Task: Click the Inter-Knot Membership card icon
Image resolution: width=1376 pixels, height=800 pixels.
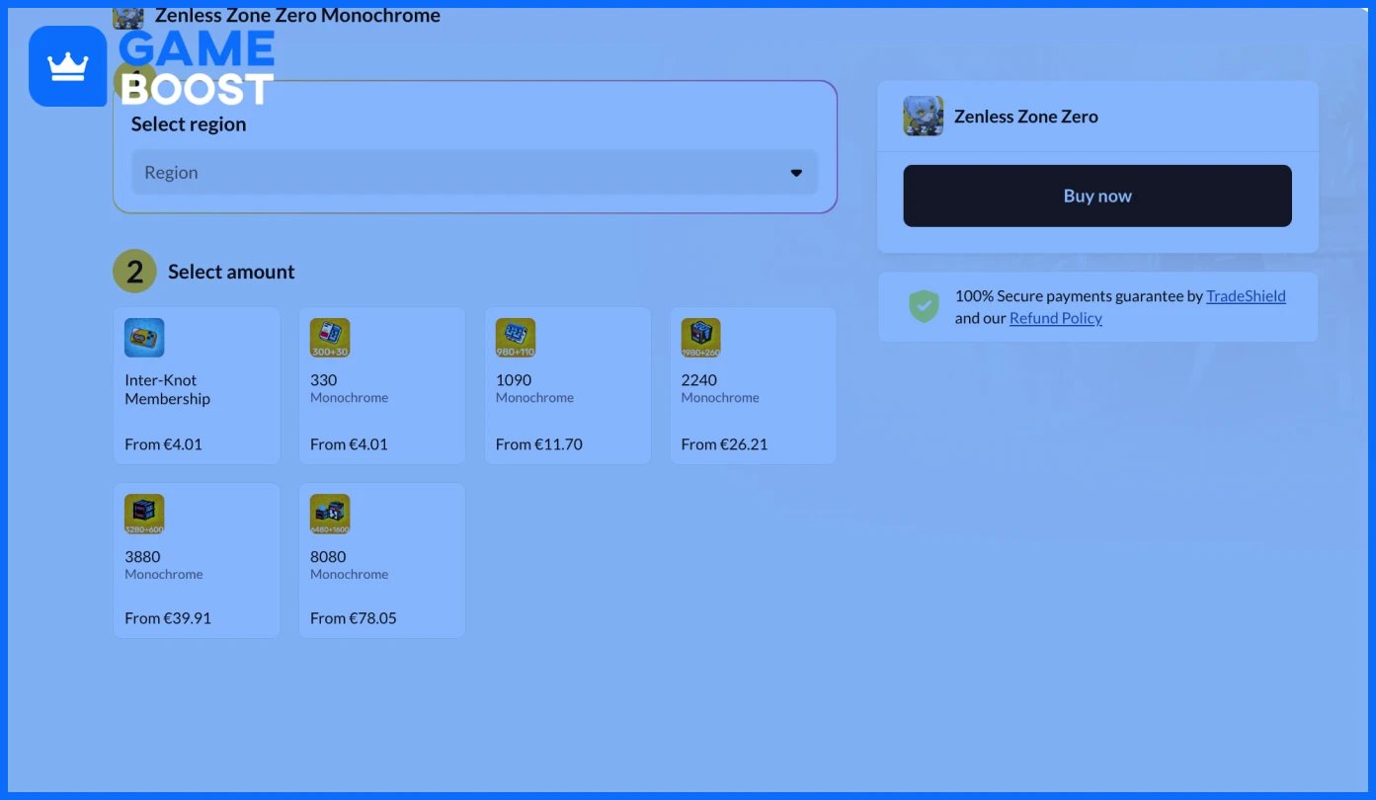Action: [x=144, y=338]
